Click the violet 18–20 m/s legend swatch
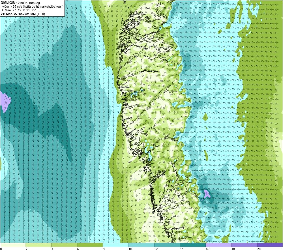 244,245
